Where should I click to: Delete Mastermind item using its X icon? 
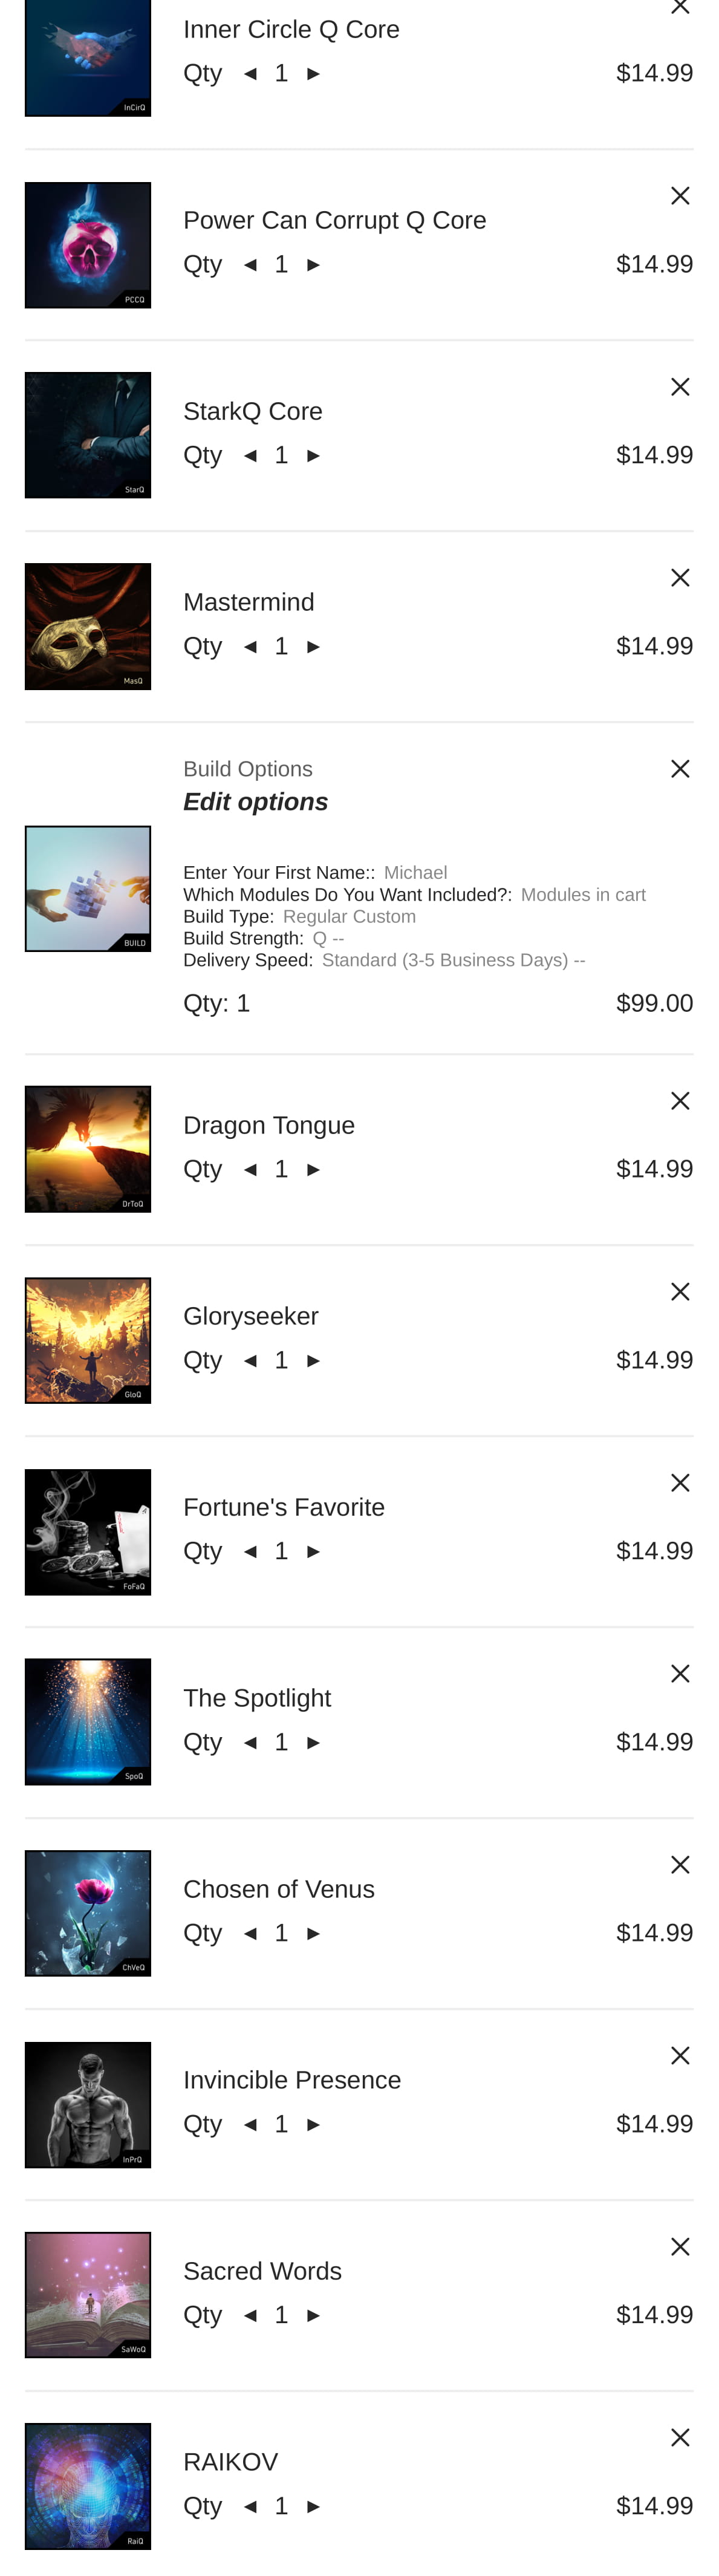coord(680,578)
